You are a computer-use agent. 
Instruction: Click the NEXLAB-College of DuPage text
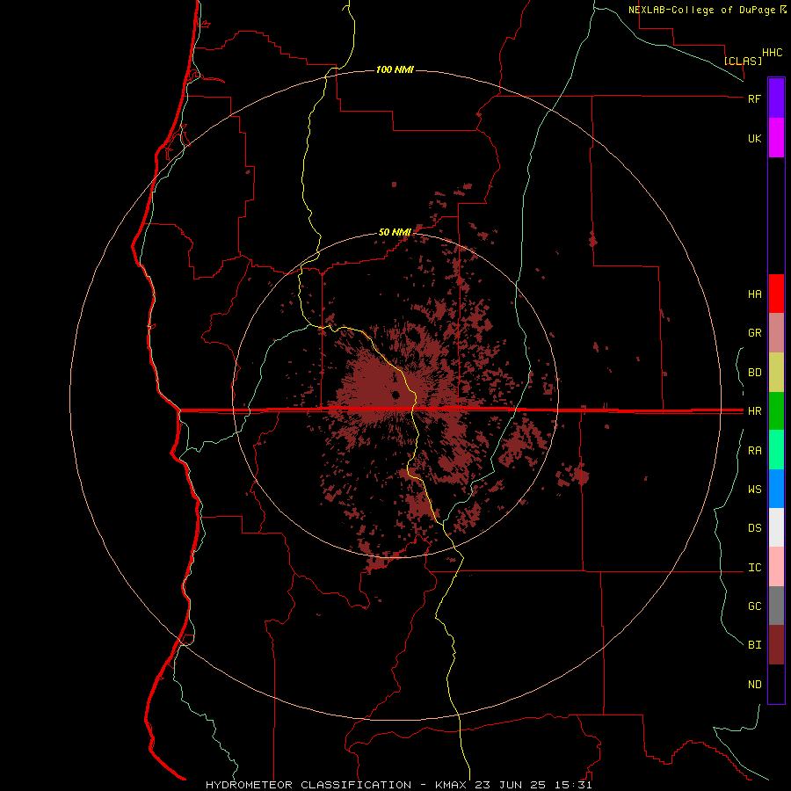[701, 10]
